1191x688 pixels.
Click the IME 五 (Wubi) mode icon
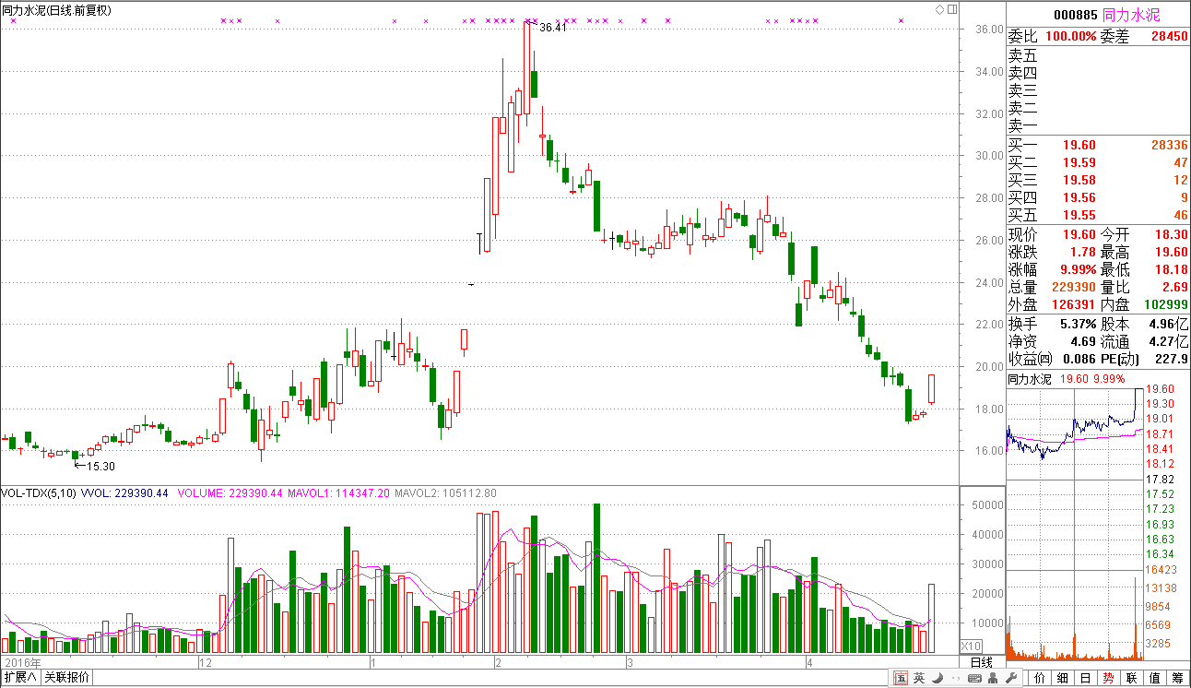(901, 679)
